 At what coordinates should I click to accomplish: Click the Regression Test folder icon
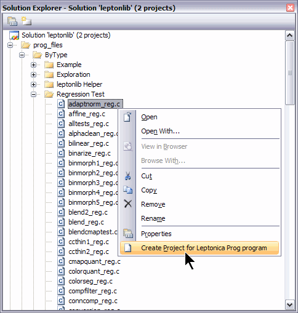point(49,94)
